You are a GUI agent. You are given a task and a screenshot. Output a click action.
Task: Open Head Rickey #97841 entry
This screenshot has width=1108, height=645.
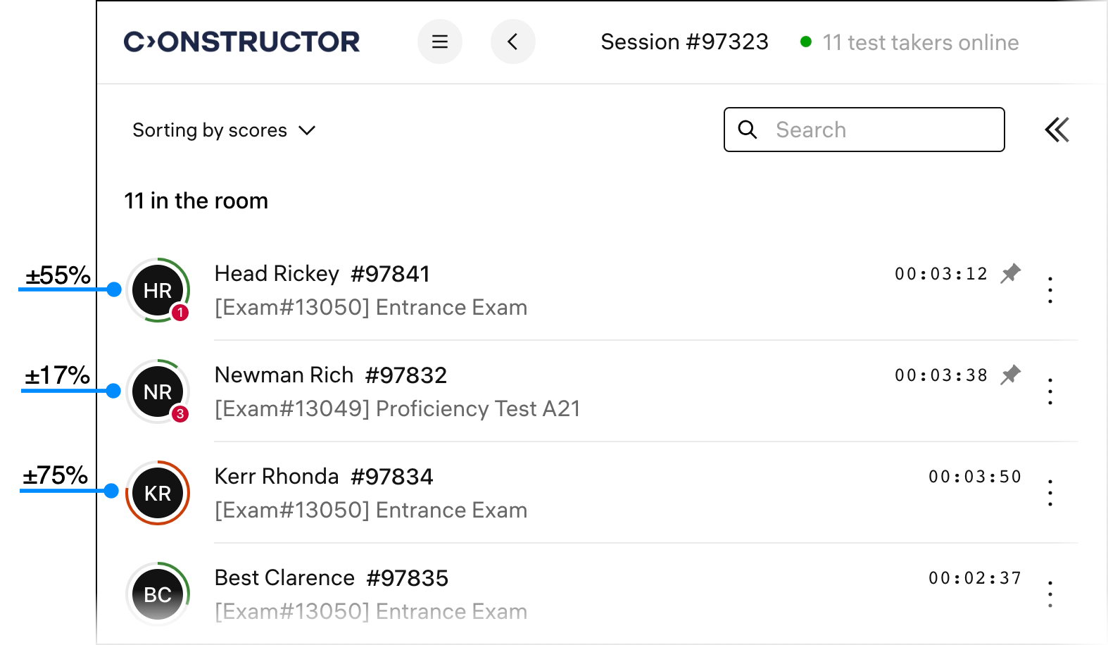click(322, 274)
